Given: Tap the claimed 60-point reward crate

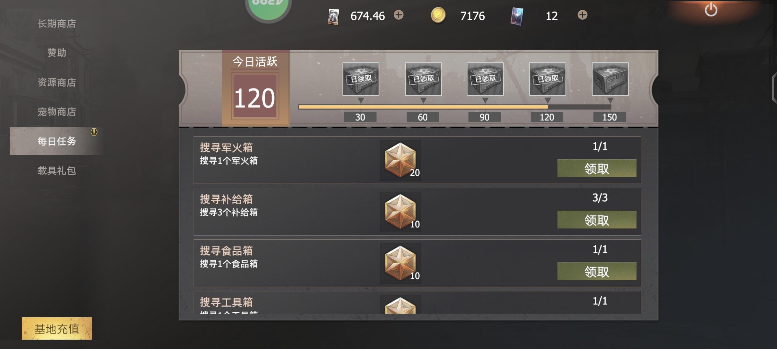Looking at the screenshot, I should pos(423,79).
